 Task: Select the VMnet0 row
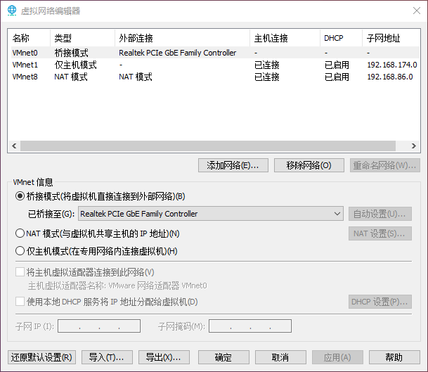(214, 53)
